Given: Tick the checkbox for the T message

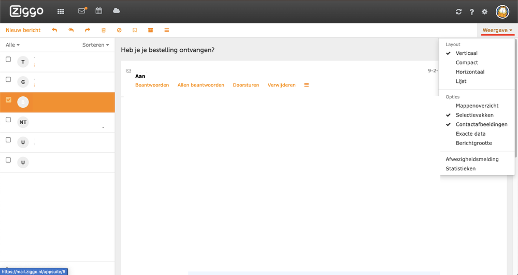Looking at the screenshot, I should [x=9, y=60].
